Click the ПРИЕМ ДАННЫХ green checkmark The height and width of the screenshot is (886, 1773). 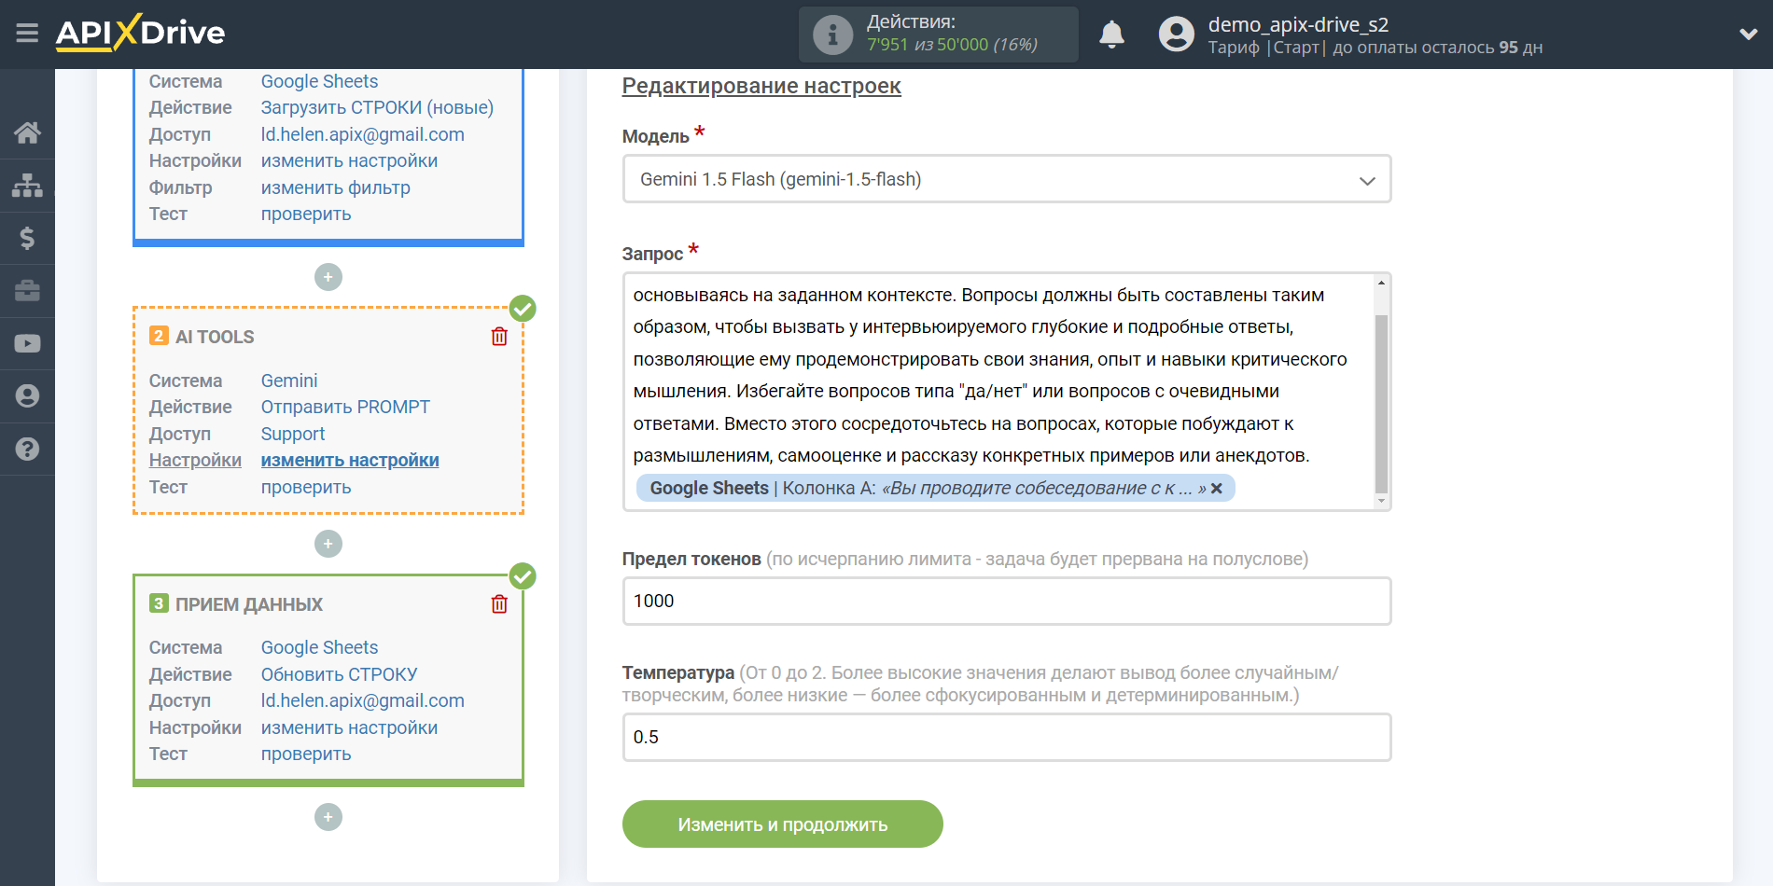tap(523, 576)
